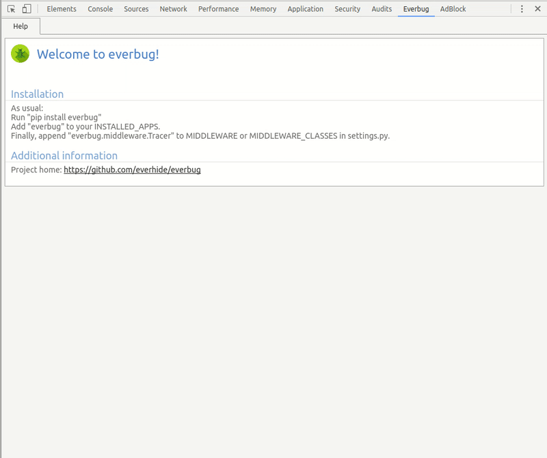
Task: Open the Application tab
Action: pos(305,9)
